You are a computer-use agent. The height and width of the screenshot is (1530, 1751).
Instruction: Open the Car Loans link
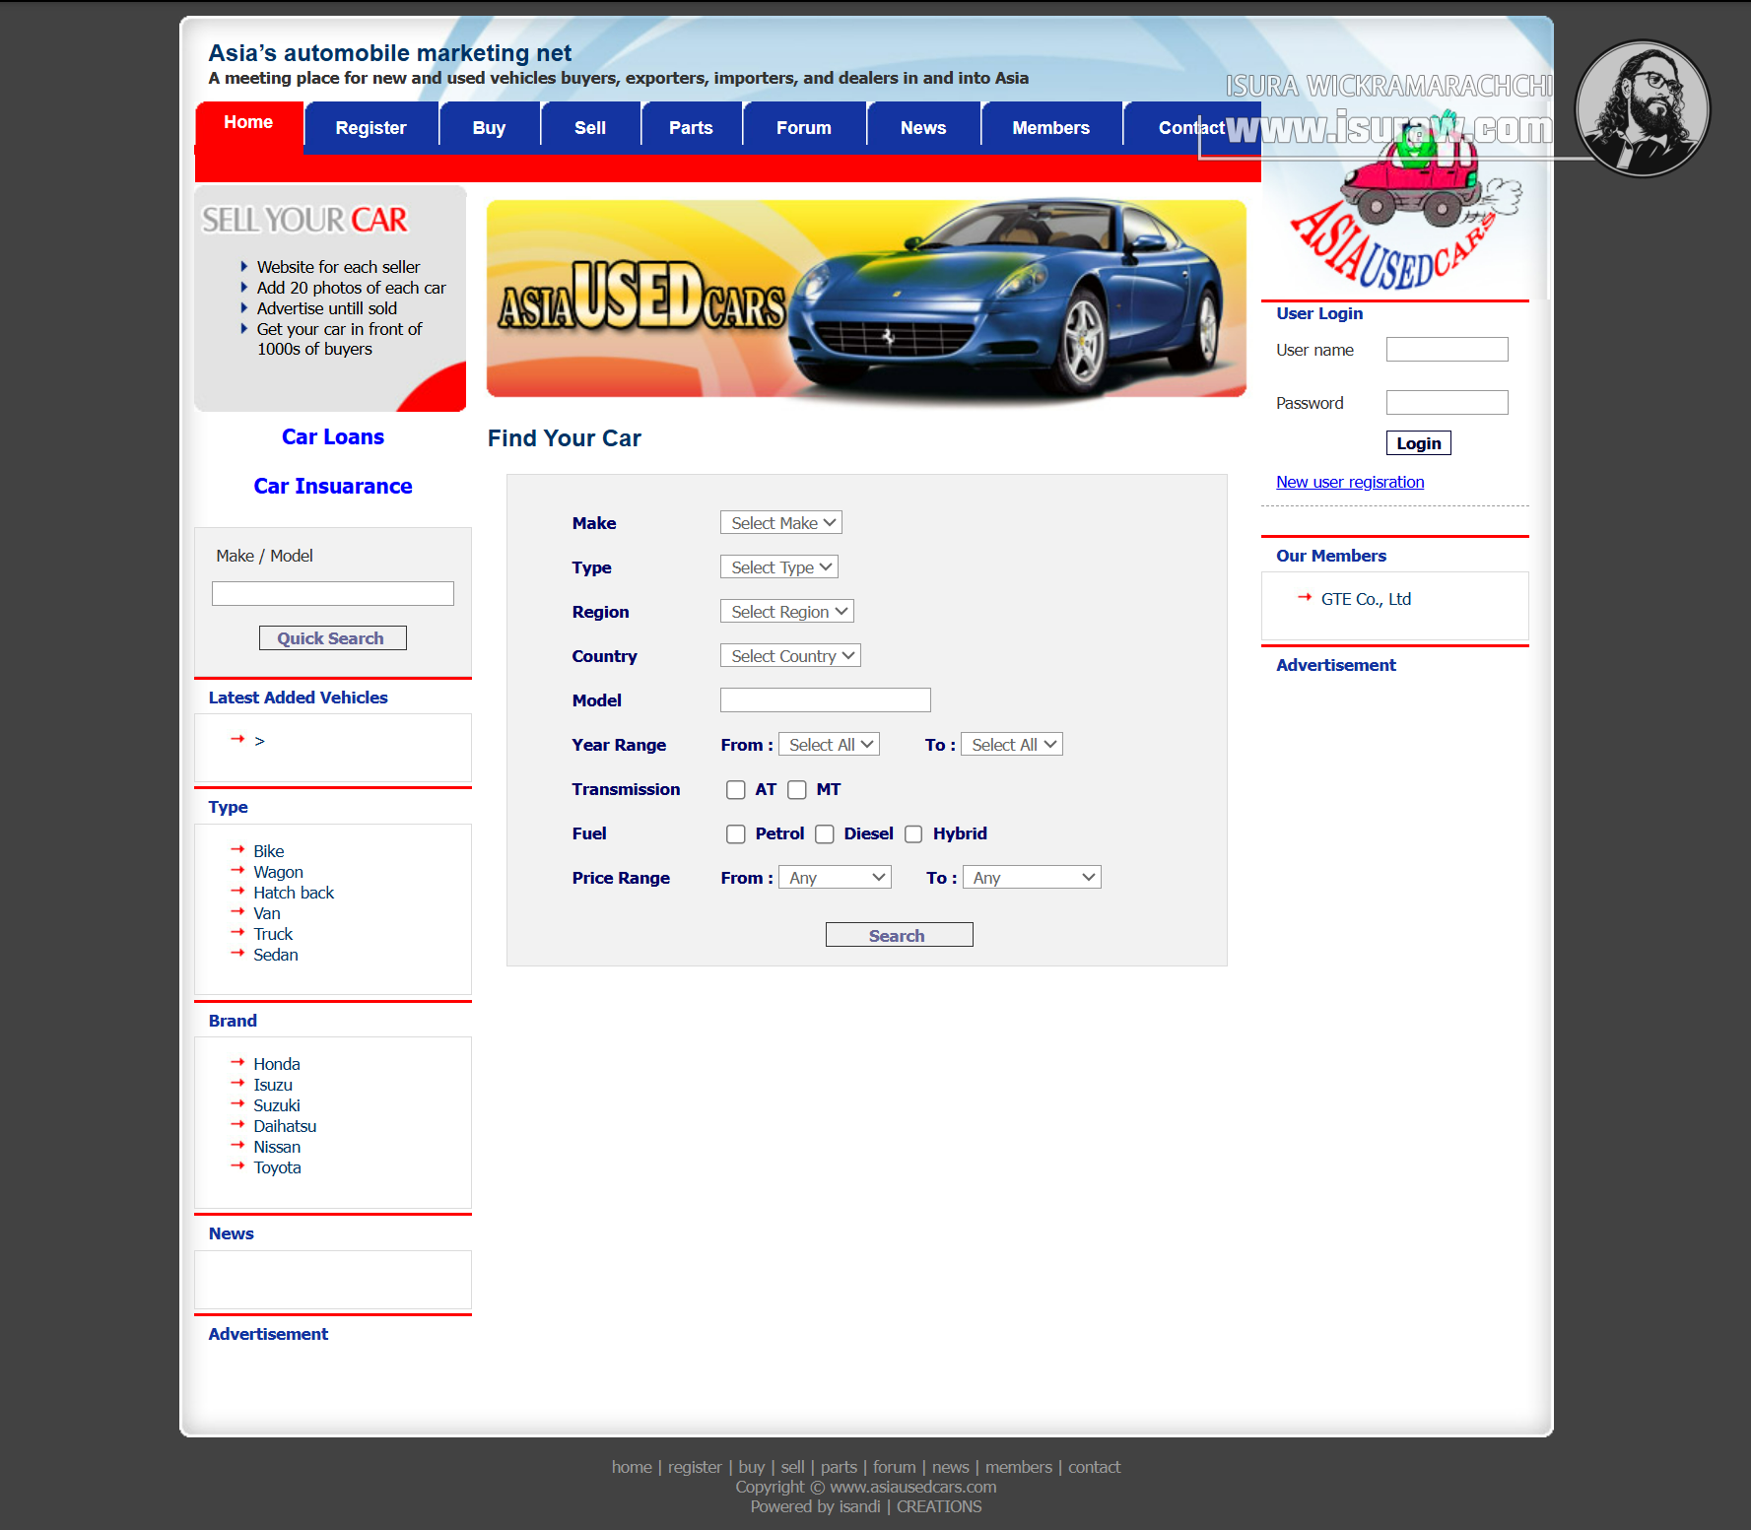pos(333,437)
